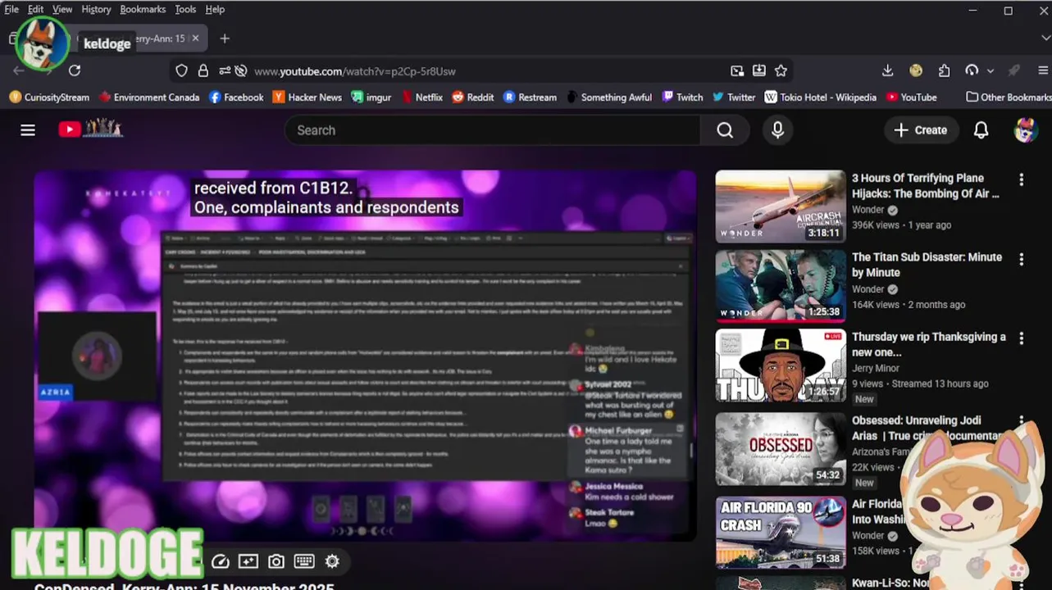Image resolution: width=1052 pixels, height=590 pixels.
Task: Open the OBSESSED Jodi Arias thumbnail
Action: (781, 448)
